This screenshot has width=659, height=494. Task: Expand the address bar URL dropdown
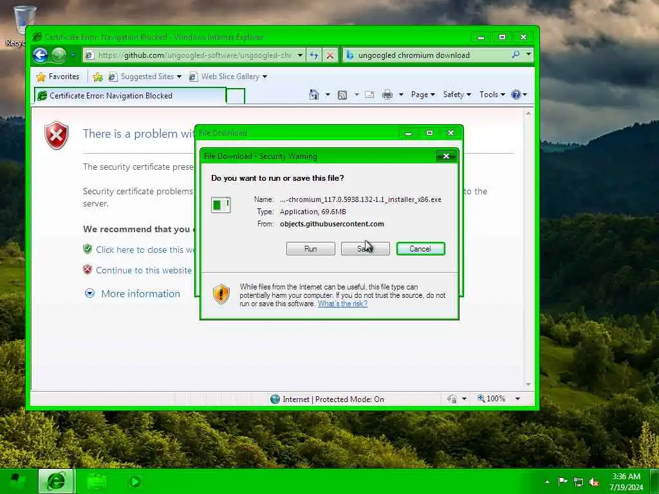300,55
